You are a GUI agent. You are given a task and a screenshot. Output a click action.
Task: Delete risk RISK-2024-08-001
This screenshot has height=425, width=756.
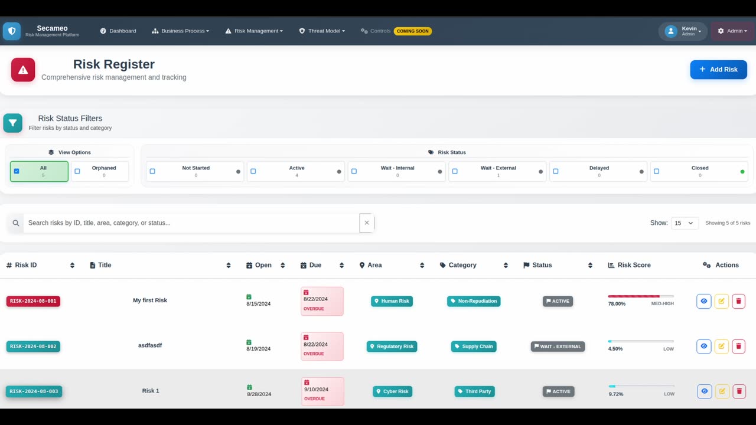point(738,301)
